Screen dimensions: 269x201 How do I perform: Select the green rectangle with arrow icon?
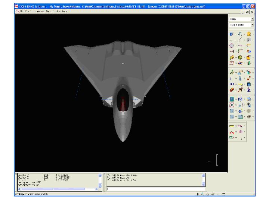pyautogui.click(x=232, y=137)
